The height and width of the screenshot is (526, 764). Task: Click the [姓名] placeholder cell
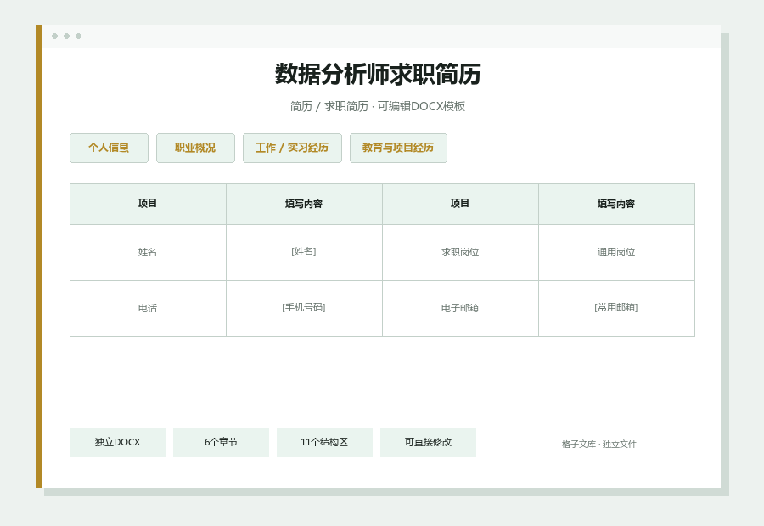(x=304, y=252)
